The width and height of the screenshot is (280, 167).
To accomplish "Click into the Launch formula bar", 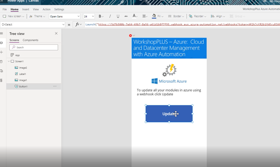I will coord(182,24).
